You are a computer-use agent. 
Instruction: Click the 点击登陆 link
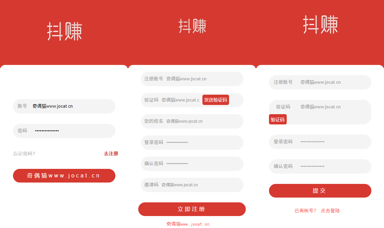click(x=330, y=211)
